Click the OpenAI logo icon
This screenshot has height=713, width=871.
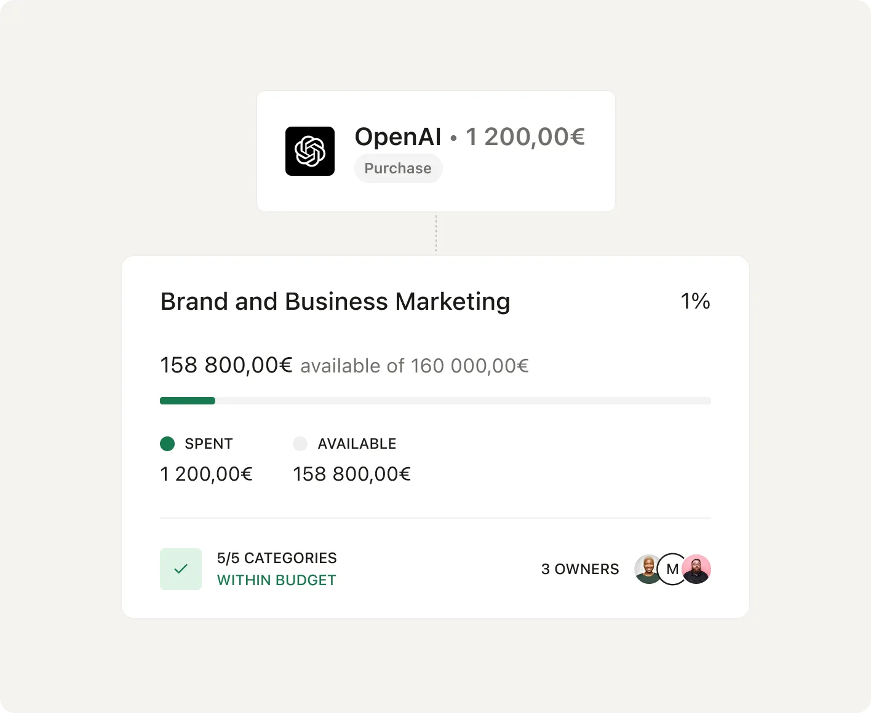coord(309,151)
